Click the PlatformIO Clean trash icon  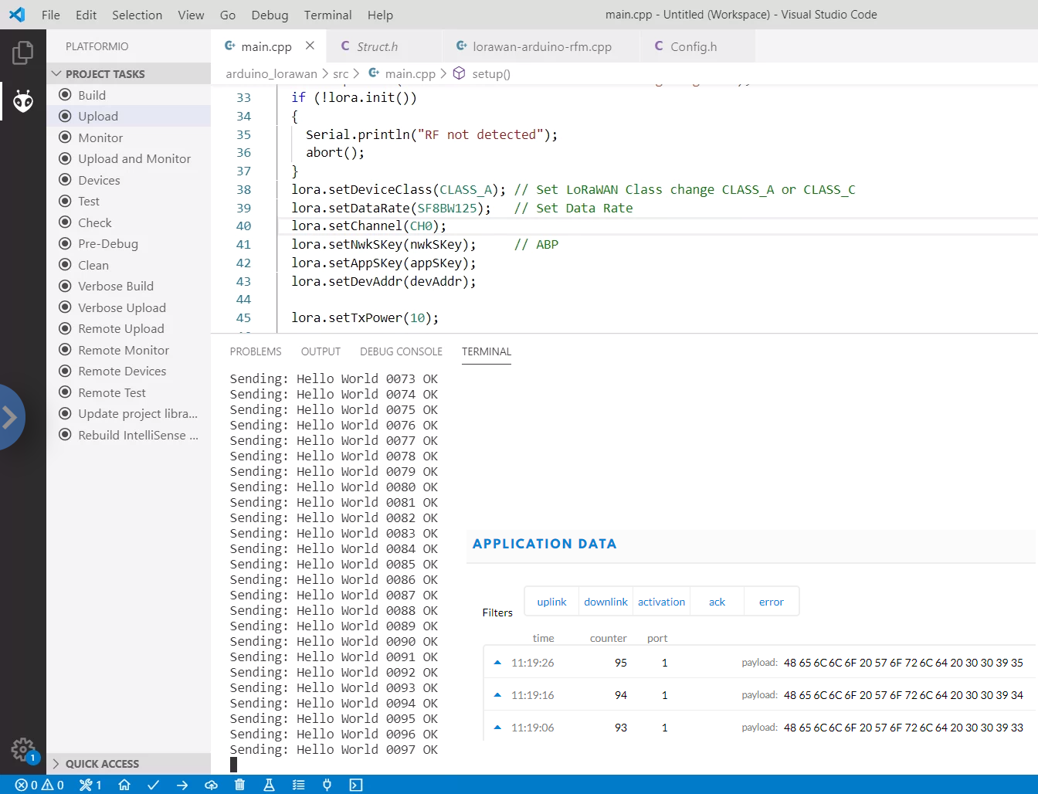(240, 785)
